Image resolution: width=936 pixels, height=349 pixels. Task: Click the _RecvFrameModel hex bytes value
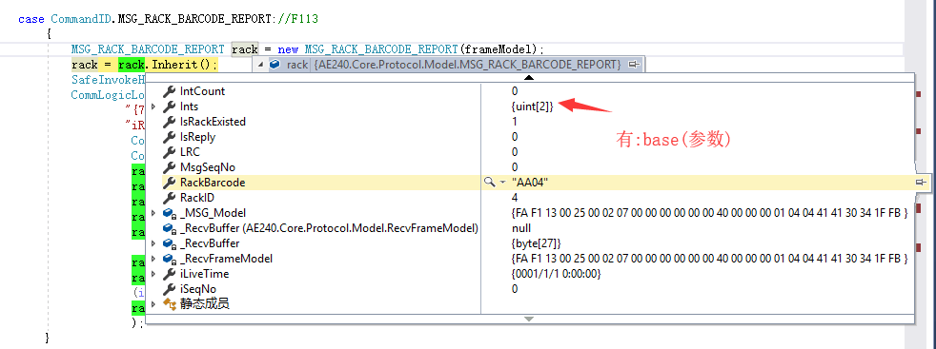[x=710, y=259]
